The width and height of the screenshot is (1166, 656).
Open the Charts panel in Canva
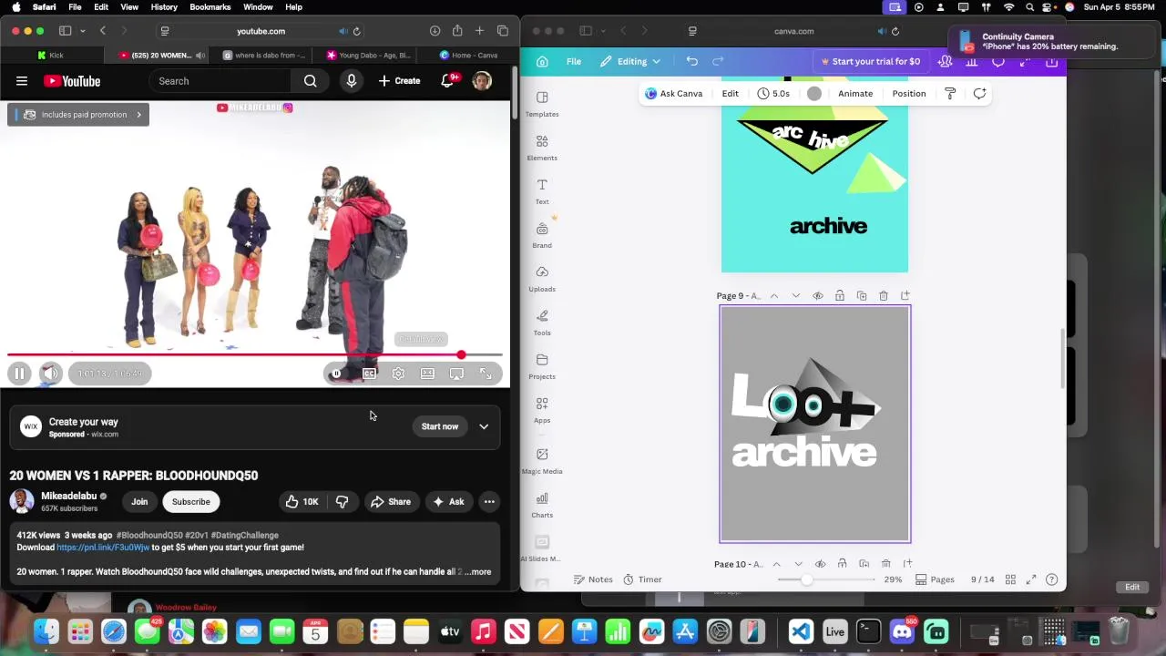click(x=542, y=505)
